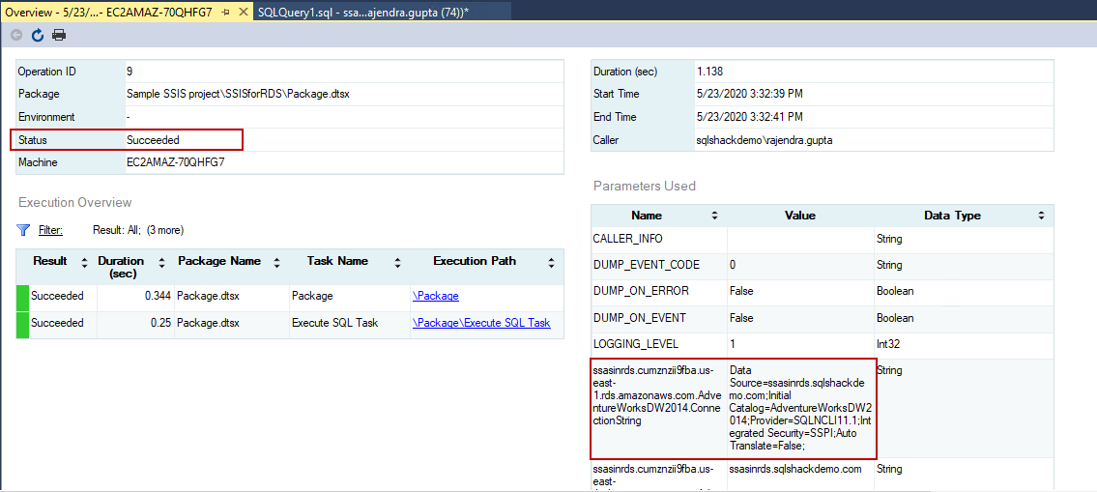Sort by Duration (sec) column arrows
1097x492 pixels.
click(161, 263)
